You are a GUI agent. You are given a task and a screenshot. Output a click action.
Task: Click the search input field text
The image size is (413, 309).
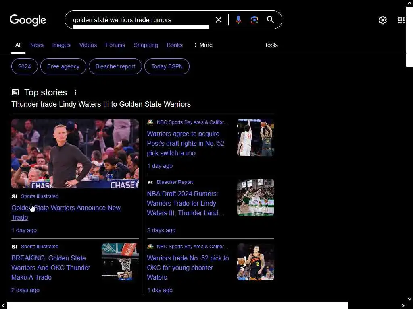pos(122,20)
